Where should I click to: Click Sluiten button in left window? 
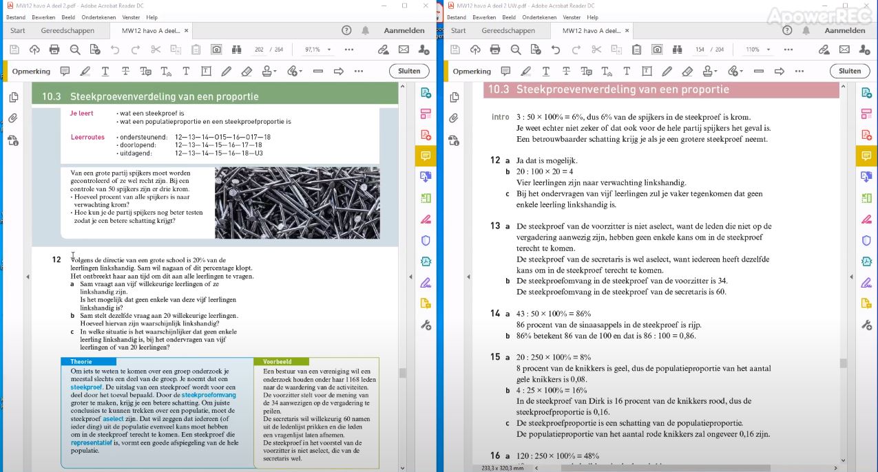(x=409, y=71)
